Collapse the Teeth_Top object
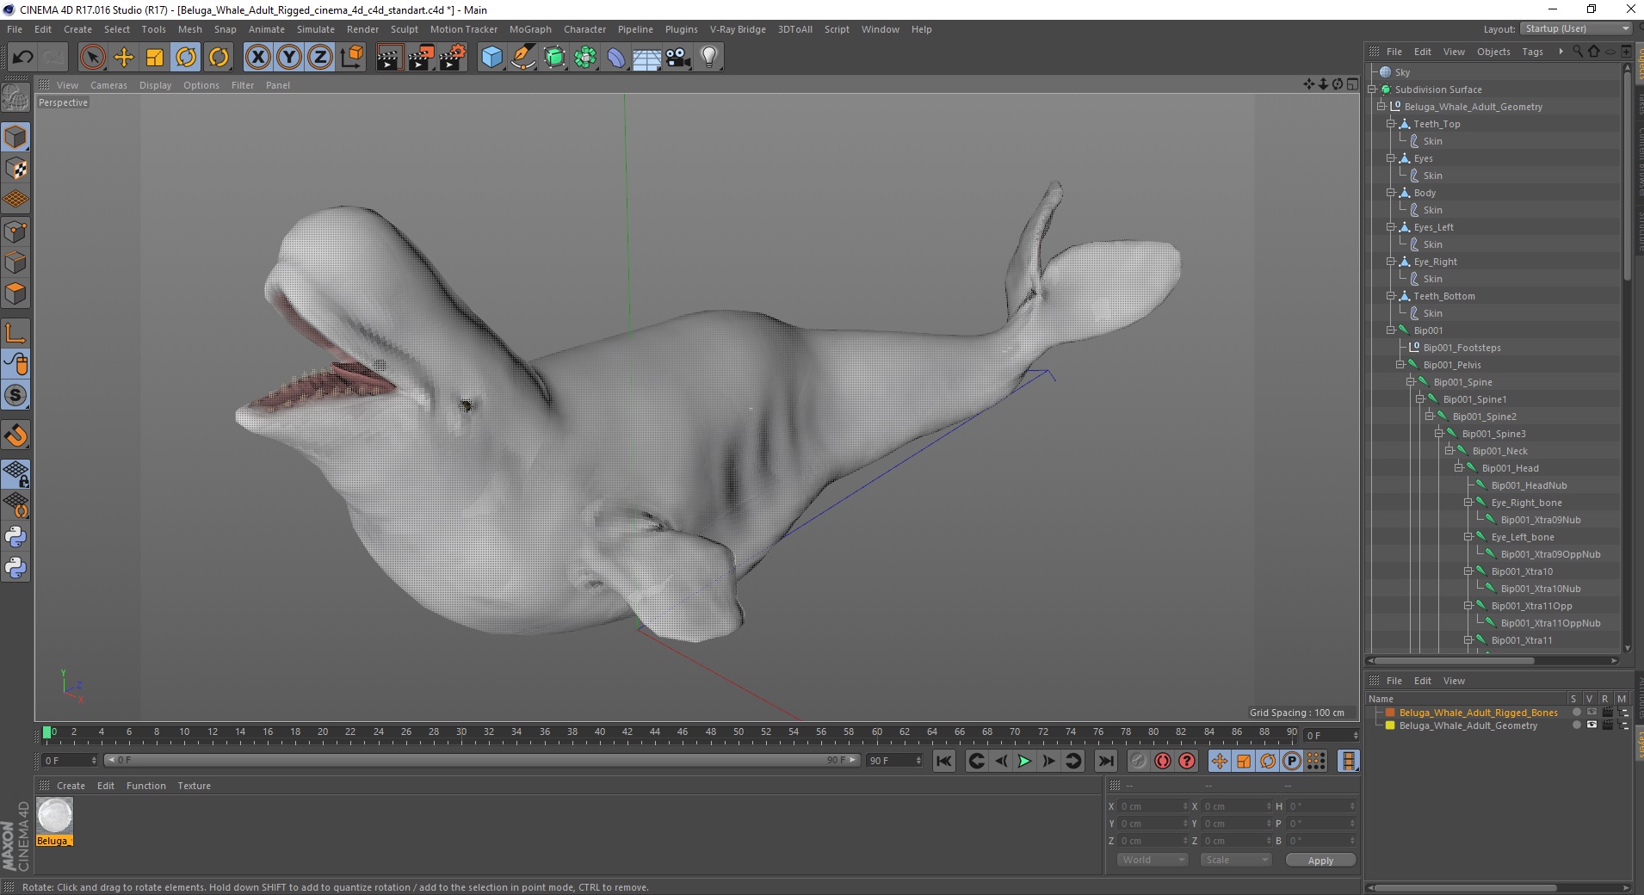Screen dimensions: 1644x895 (x=1391, y=124)
